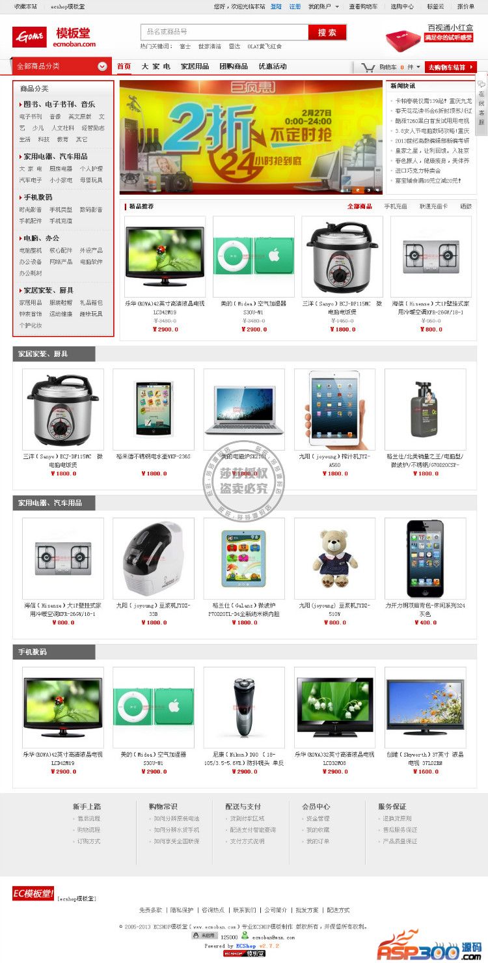The height and width of the screenshot is (963, 488).
Task: Click the online customer service chat icon
Action: (x=481, y=104)
